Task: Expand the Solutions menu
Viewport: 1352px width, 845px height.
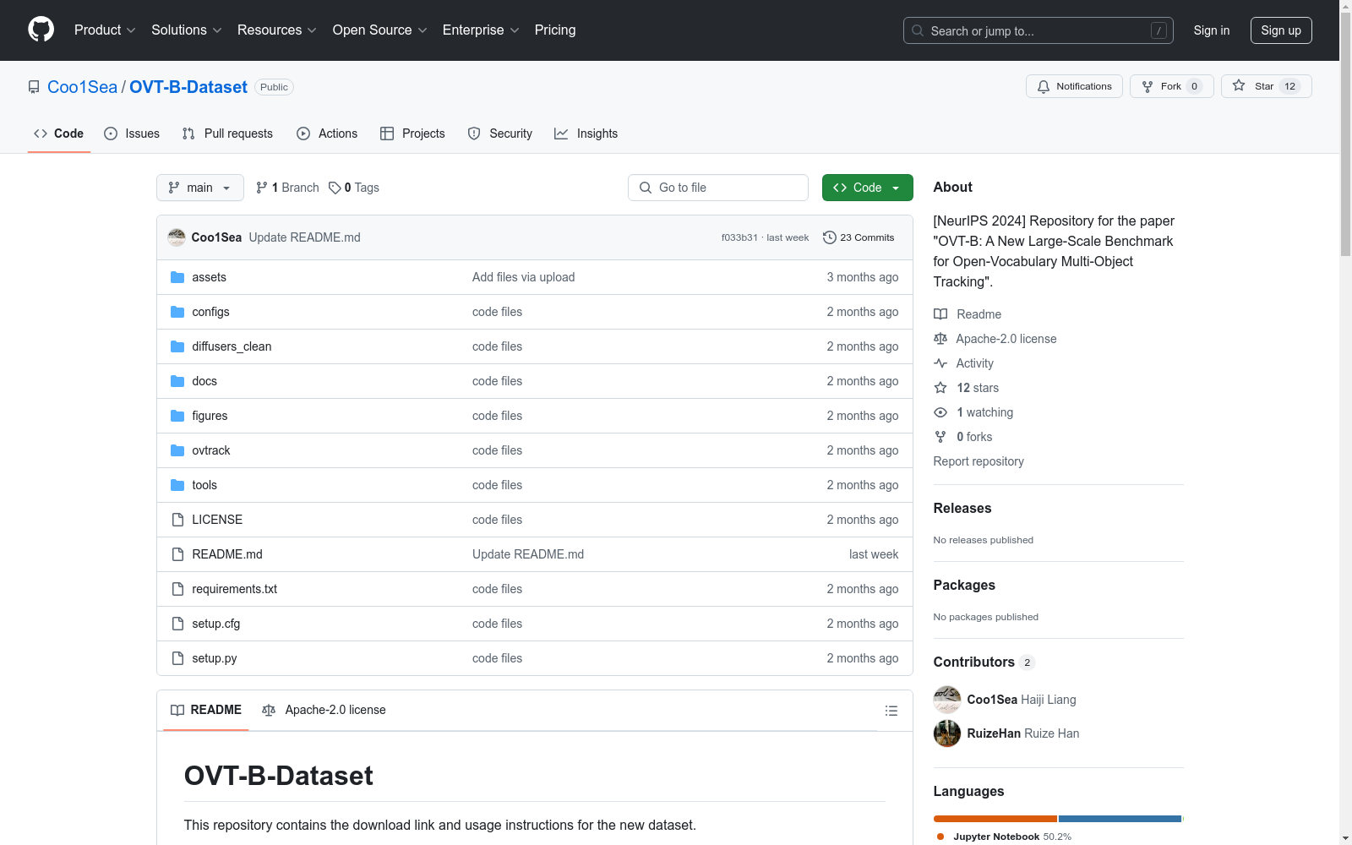Action: coord(187,30)
